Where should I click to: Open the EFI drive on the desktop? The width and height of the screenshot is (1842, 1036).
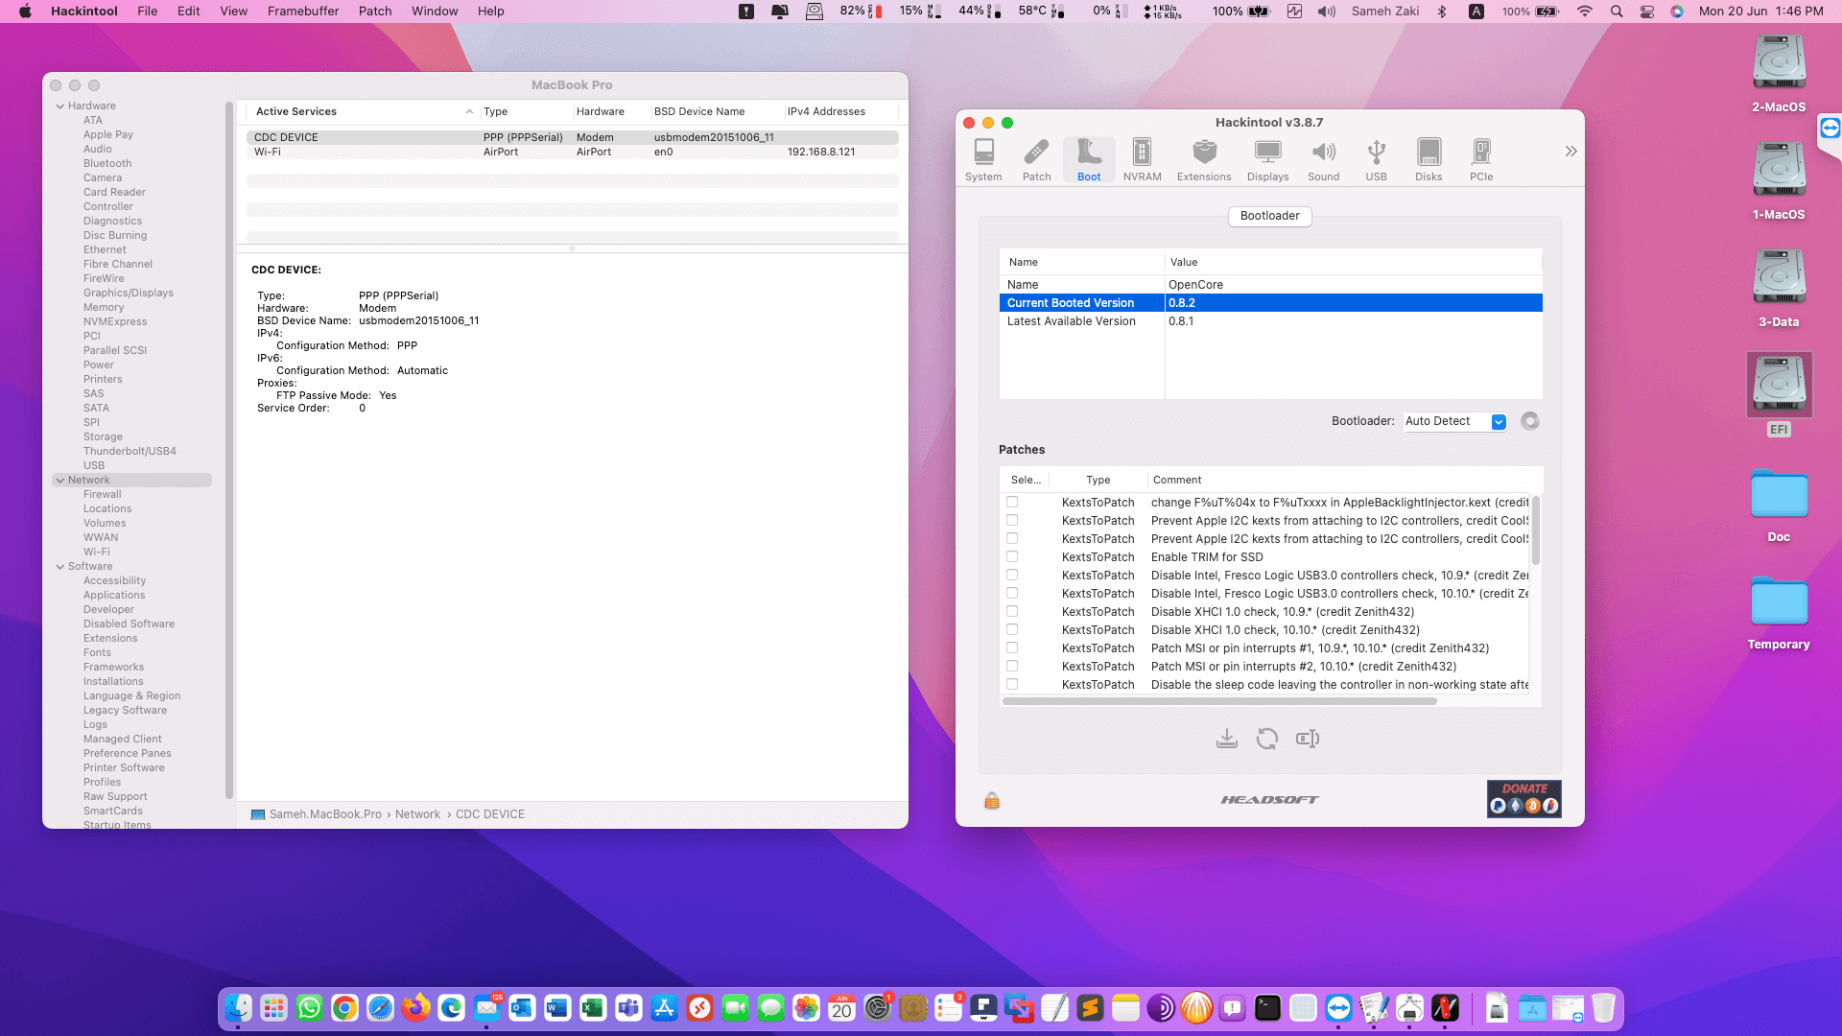pos(1779,394)
